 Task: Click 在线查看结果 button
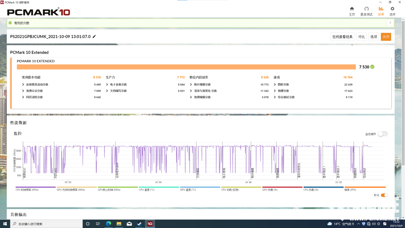(342, 37)
